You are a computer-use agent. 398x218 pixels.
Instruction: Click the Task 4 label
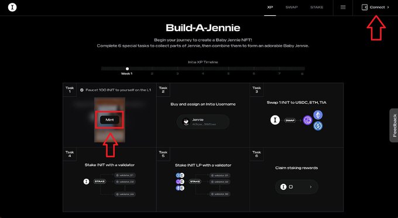coord(70,154)
